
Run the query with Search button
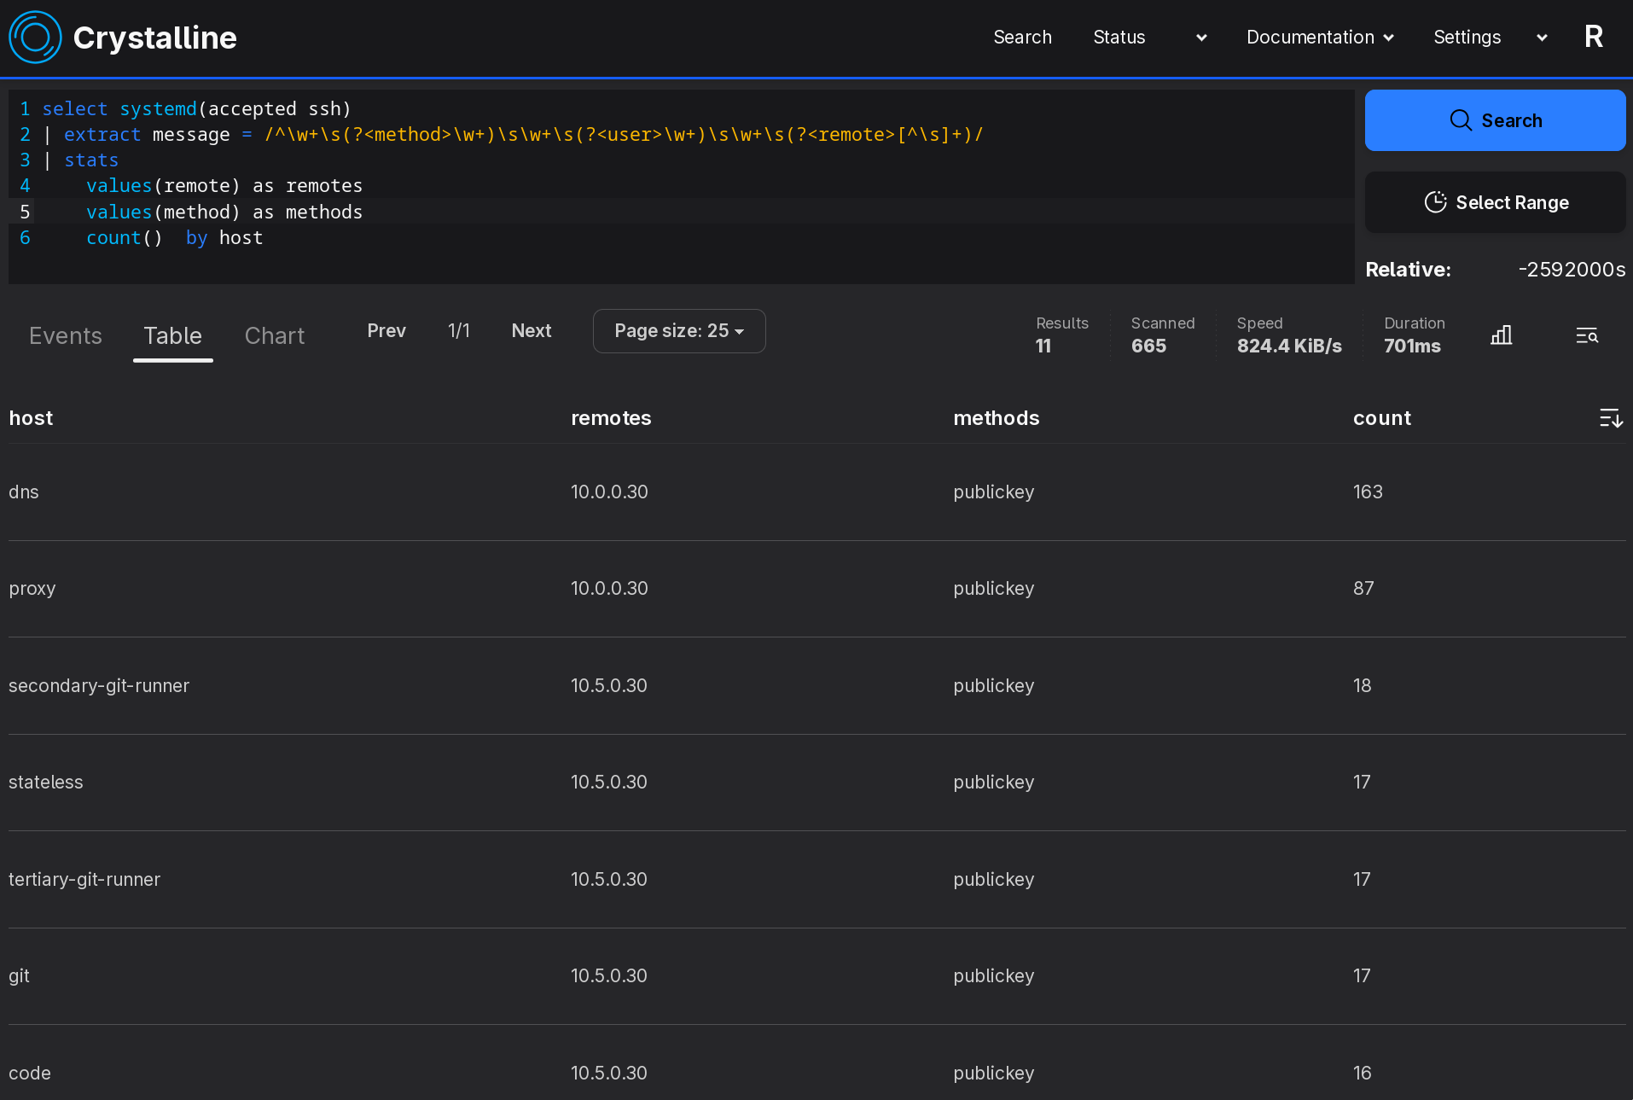(x=1495, y=120)
